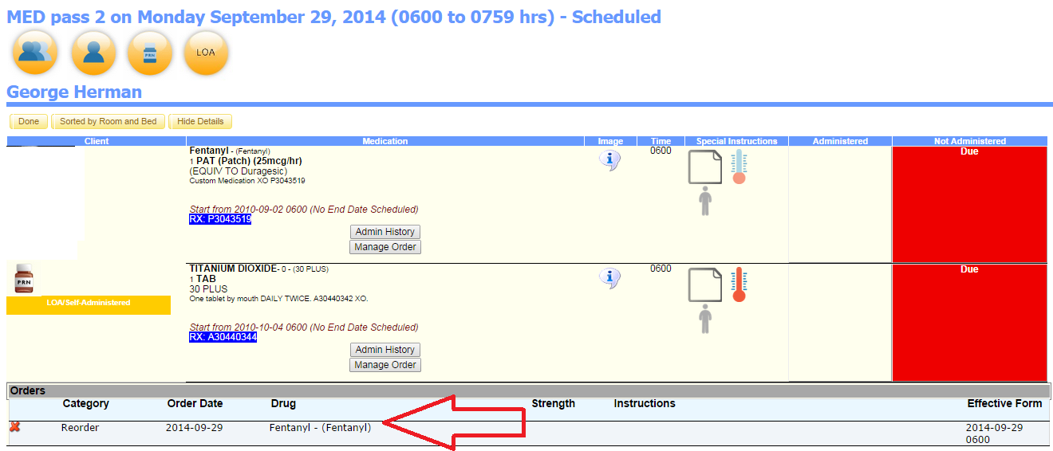The width and height of the screenshot is (1053, 451).
Task: Click Manage Order for Titanium Dioxide
Action: pyautogui.click(x=385, y=365)
